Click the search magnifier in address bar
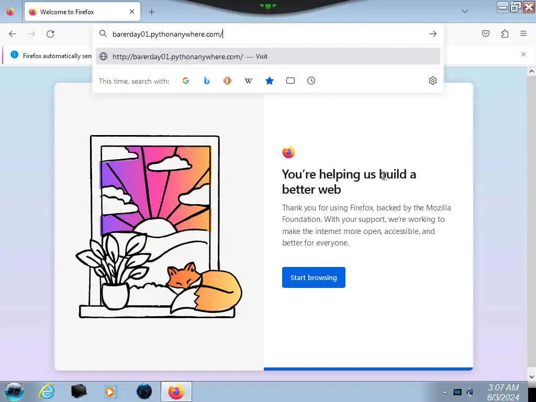Image resolution: width=536 pixels, height=402 pixels. [103, 33]
